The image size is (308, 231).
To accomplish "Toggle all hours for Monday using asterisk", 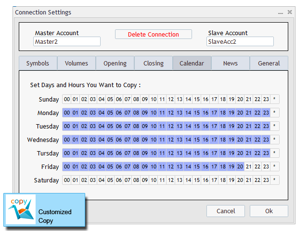I will (x=274, y=113).
